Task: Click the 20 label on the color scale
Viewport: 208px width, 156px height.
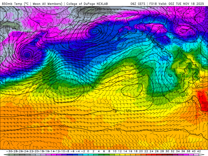Action: 141,151
